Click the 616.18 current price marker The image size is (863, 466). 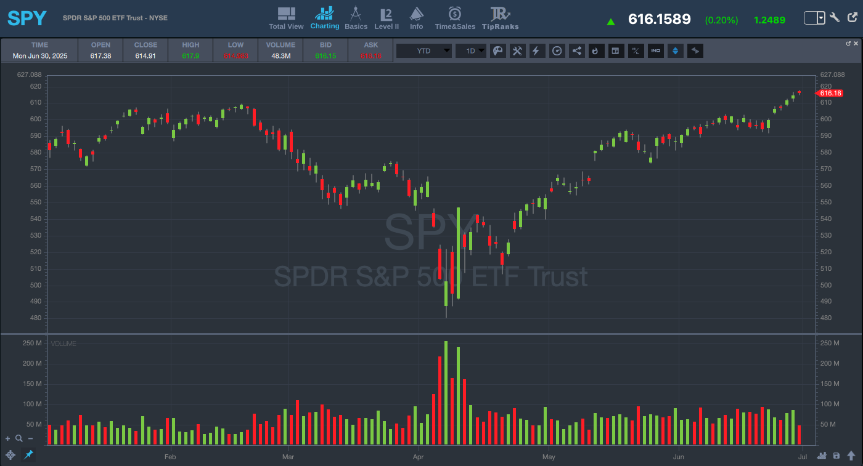coord(830,93)
